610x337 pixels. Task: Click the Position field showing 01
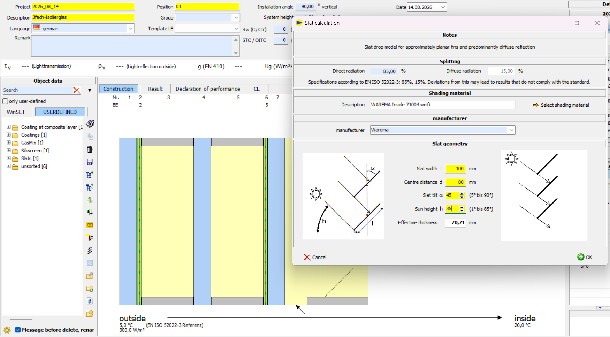[207, 7]
